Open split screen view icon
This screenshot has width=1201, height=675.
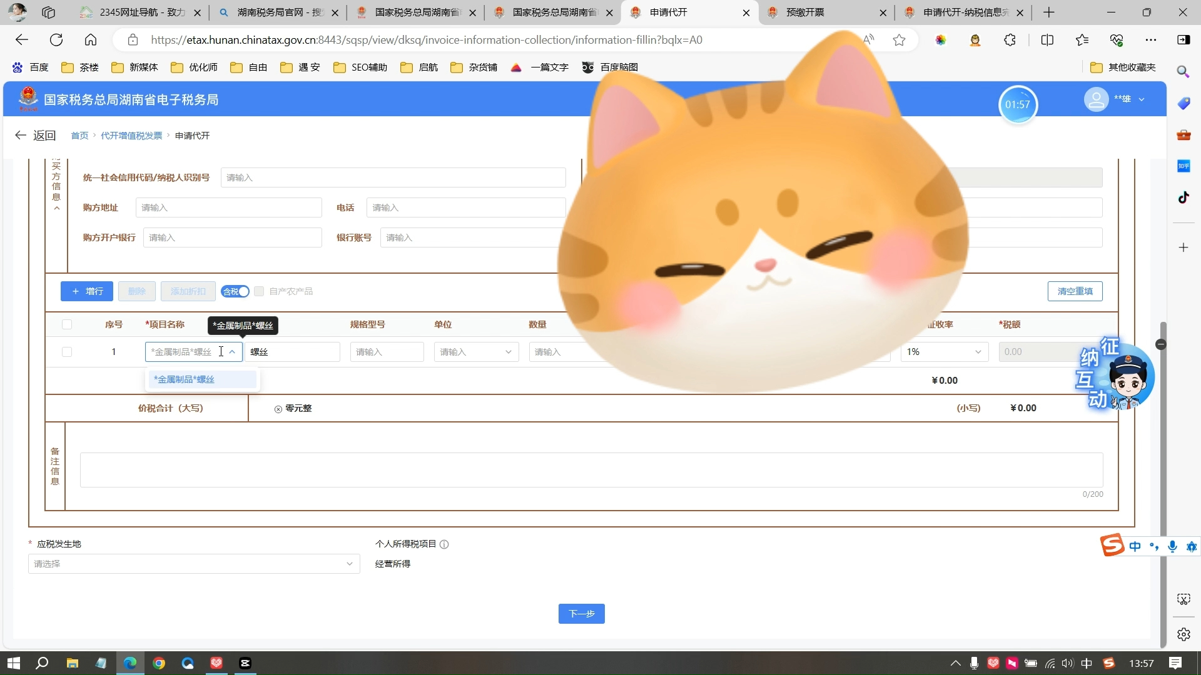coord(1047,40)
